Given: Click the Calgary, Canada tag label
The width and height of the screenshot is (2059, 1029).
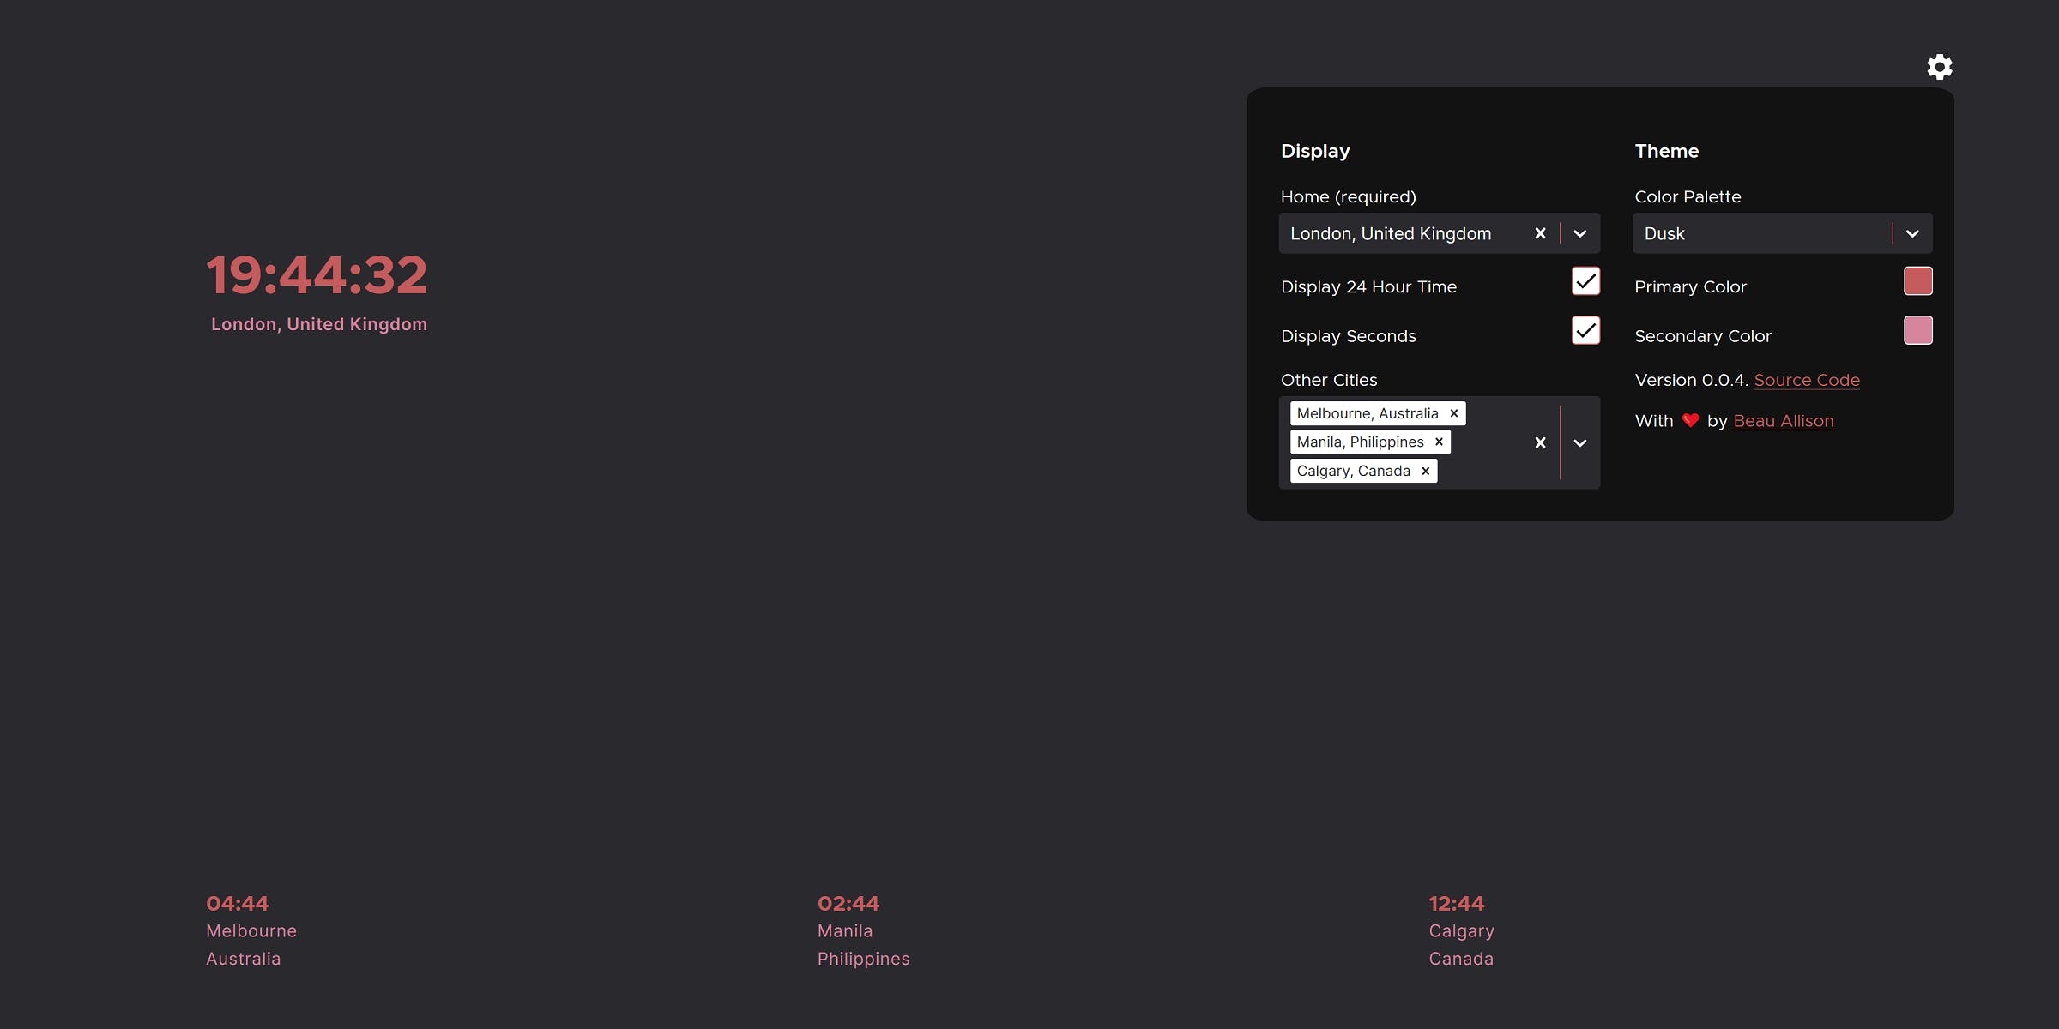Looking at the screenshot, I should click(1353, 471).
